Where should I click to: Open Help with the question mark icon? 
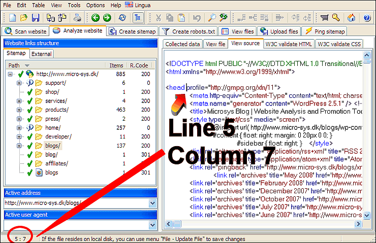click(367, 18)
